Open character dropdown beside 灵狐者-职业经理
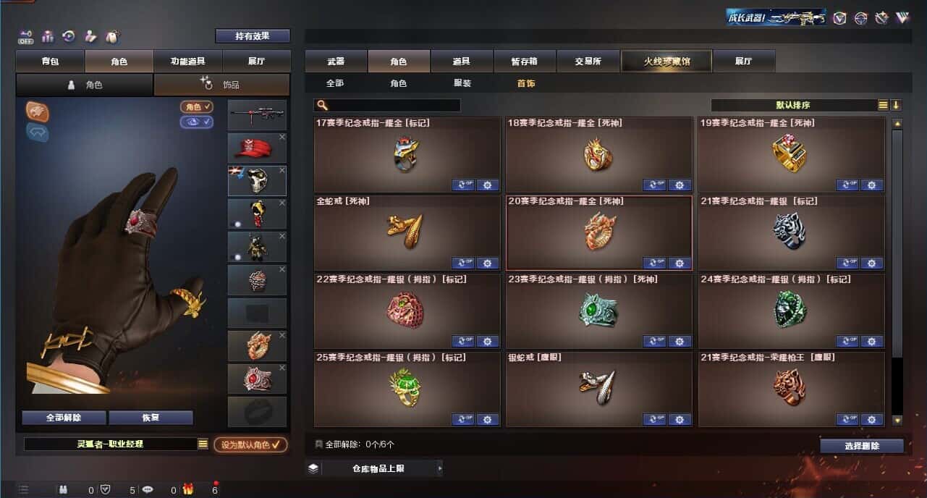 203,444
